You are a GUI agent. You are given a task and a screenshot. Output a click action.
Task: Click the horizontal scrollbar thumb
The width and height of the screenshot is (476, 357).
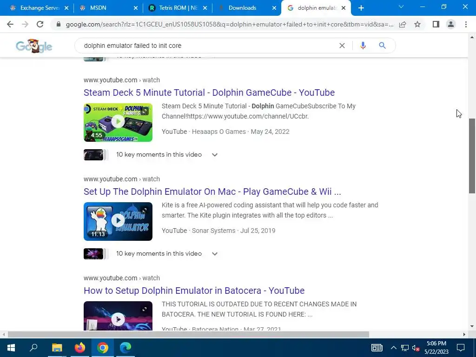tap(188, 334)
